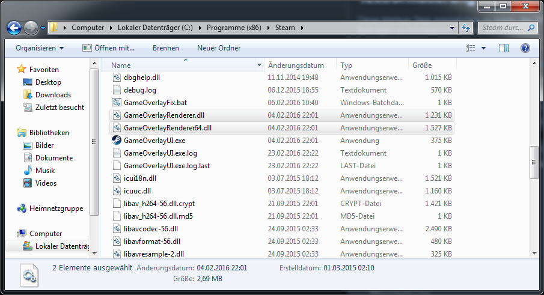Image resolution: width=544 pixels, height=295 pixels.
Task: Select debug.log file icon
Action: pos(117,90)
